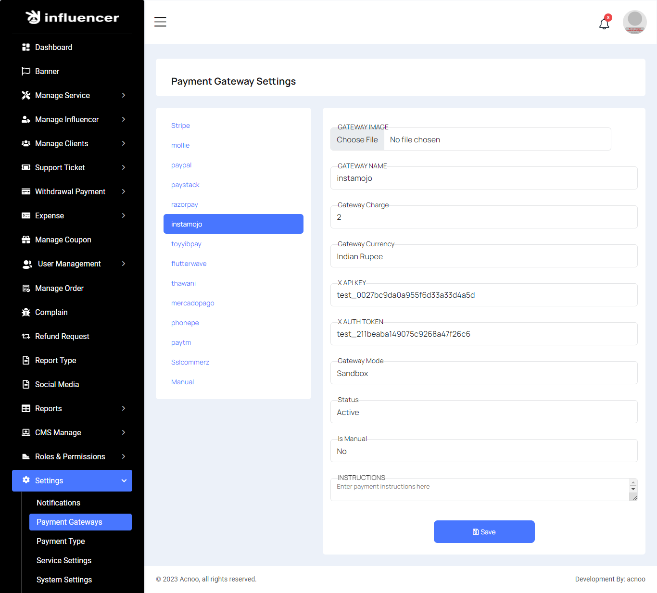Switch to the razorpay gateway tab
This screenshot has height=593, width=657.
point(185,204)
